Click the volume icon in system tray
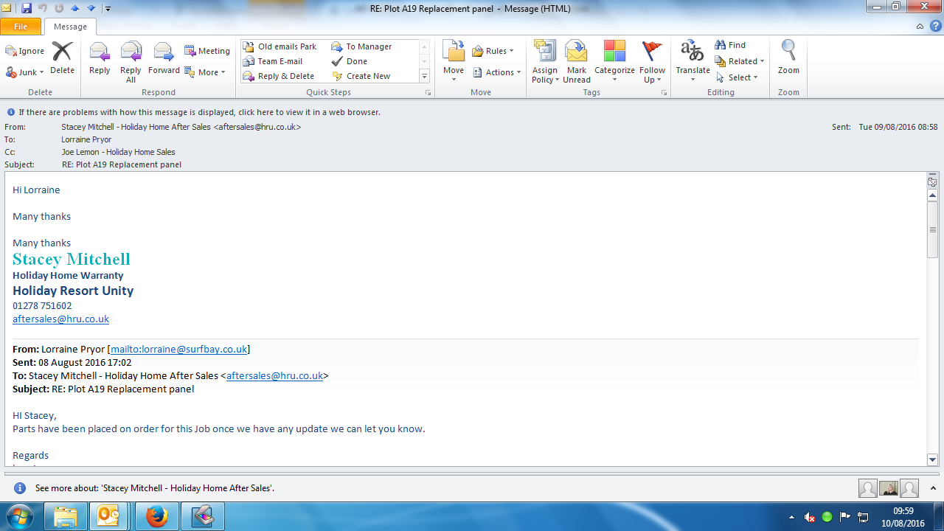Screen dimensions: 944x531 click(810, 517)
